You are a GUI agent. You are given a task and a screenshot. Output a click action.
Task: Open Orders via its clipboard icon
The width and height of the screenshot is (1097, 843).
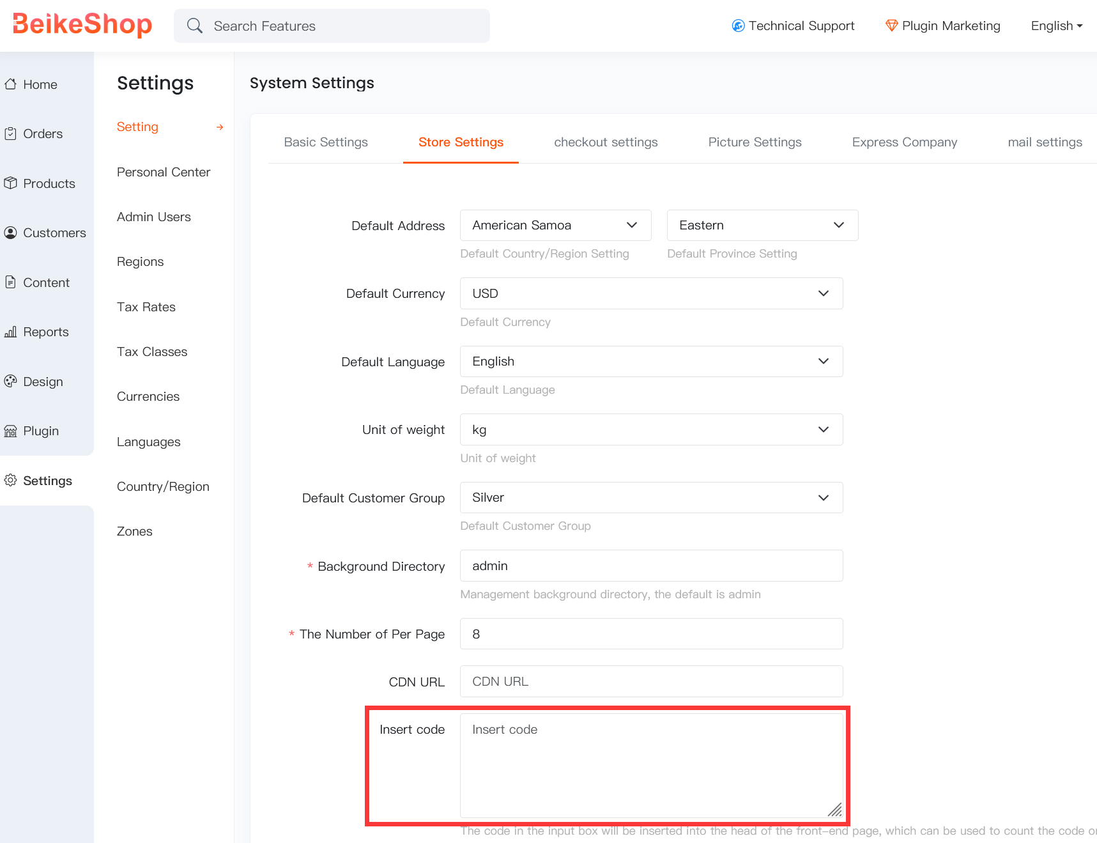pyautogui.click(x=10, y=134)
